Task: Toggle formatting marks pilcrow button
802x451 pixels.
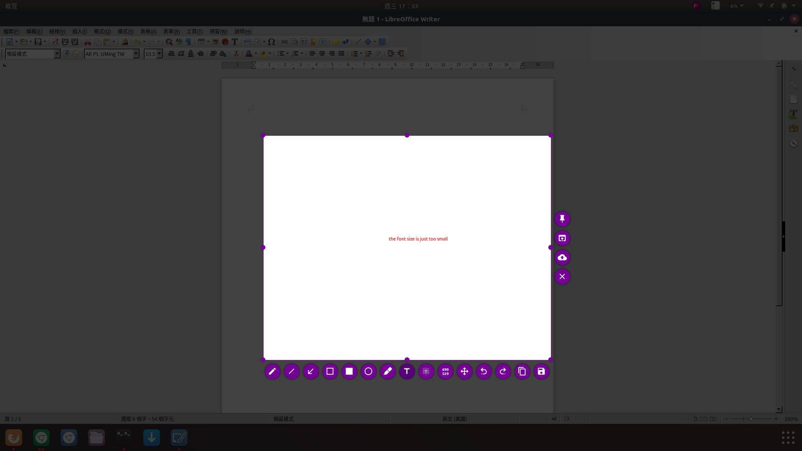Action: pos(188,42)
